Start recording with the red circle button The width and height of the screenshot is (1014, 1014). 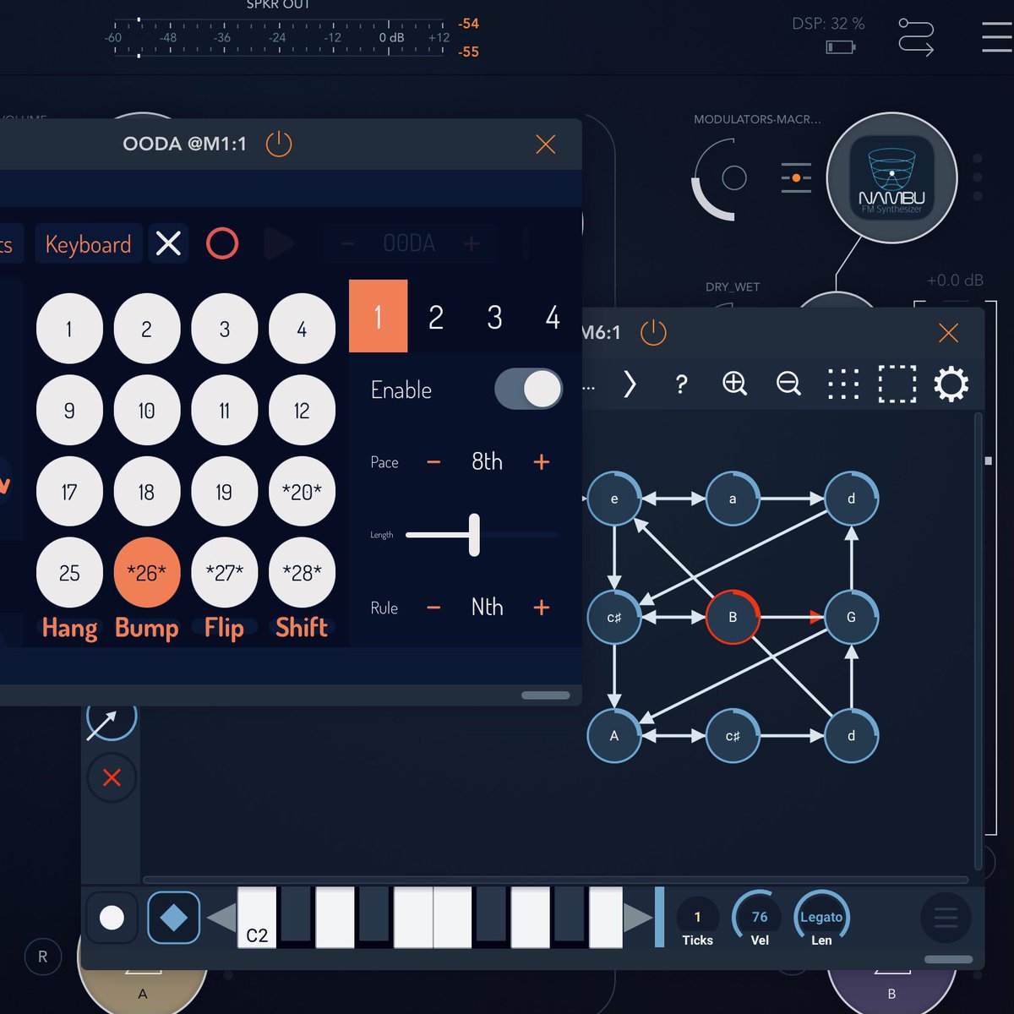222,243
